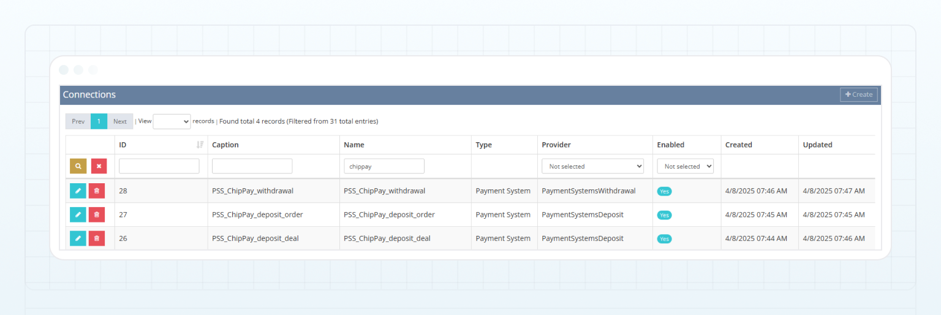Click the Prev page button
Screen dimensions: 941x315
click(x=78, y=121)
